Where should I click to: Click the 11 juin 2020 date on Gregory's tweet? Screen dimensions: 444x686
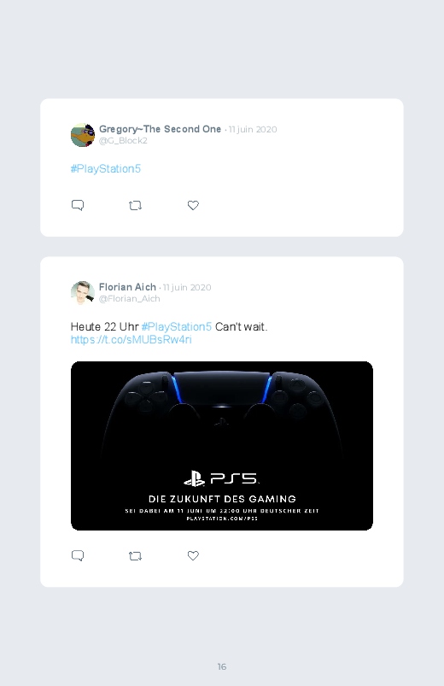253,130
